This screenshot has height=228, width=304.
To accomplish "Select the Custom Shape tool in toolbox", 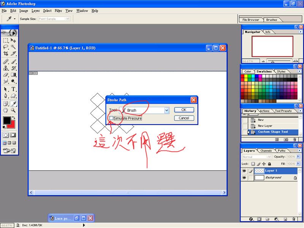I will (x=13, y=96).
